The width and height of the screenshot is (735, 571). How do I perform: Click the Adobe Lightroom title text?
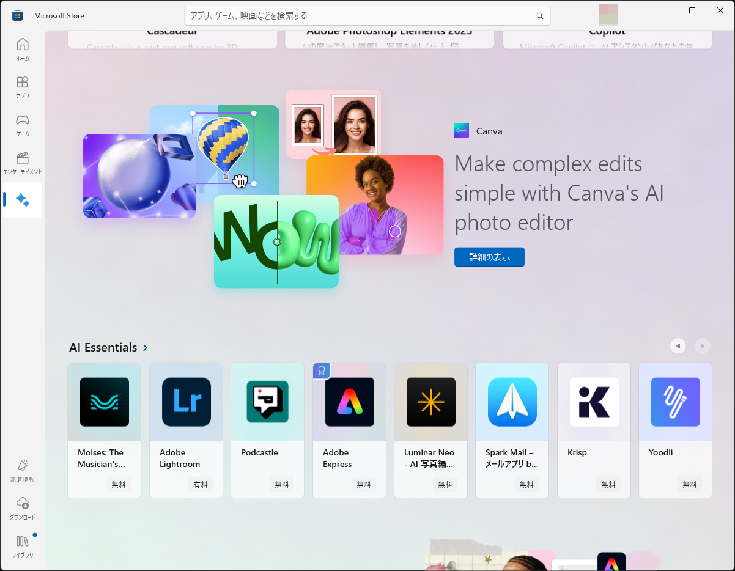[180, 459]
